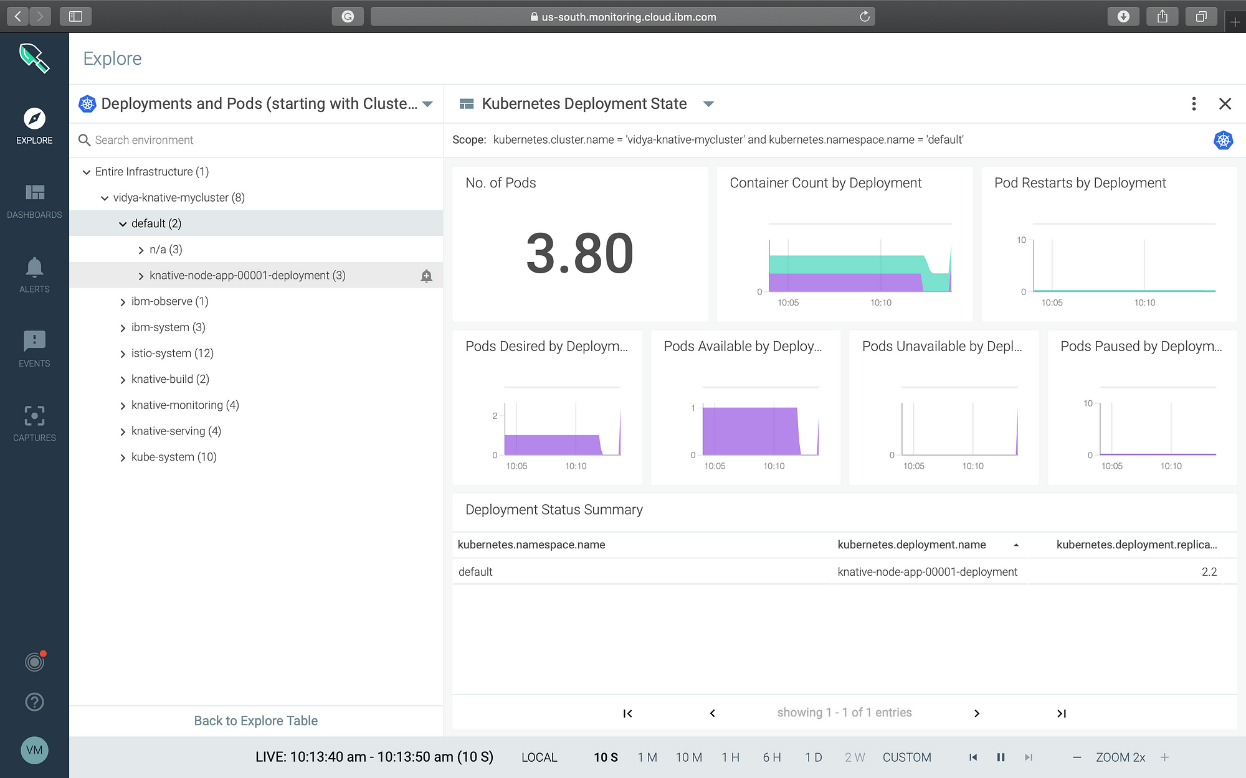Zoom in the time range
Image resolution: width=1246 pixels, height=778 pixels.
pyautogui.click(x=1164, y=757)
